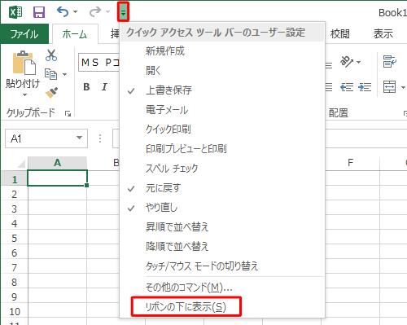Switch to the 校閲 tab
This screenshot has height=325, width=407.
pos(340,34)
